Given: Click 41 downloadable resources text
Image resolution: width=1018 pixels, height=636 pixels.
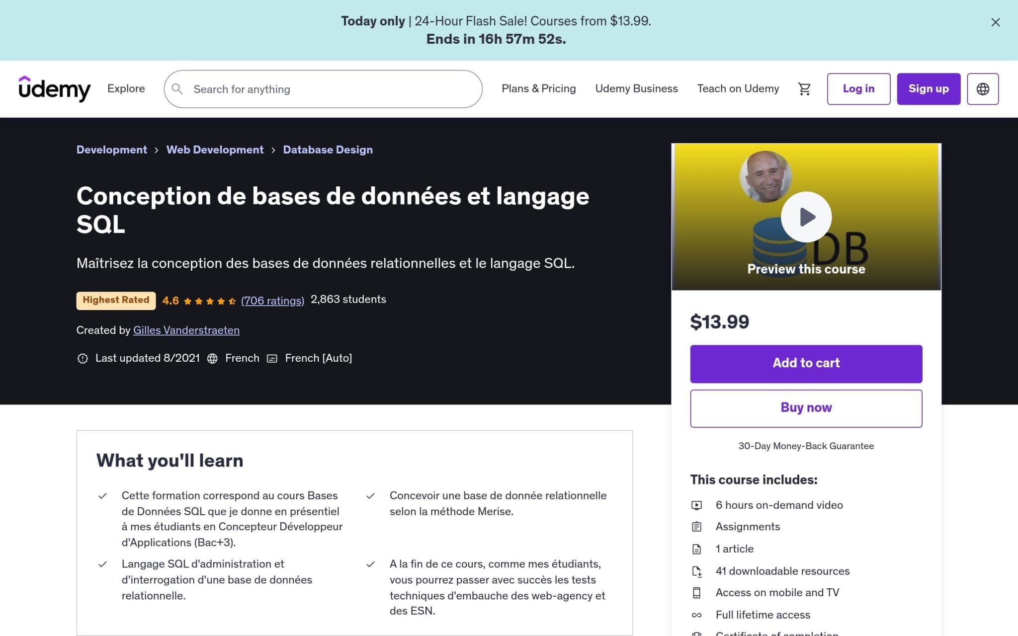Looking at the screenshot, I should pyautogui.click(x=782, y=571).
